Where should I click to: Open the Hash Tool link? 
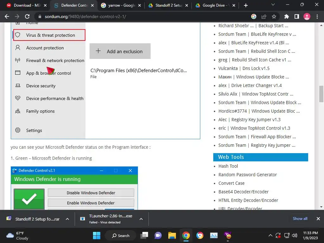(x=228, y=166)
